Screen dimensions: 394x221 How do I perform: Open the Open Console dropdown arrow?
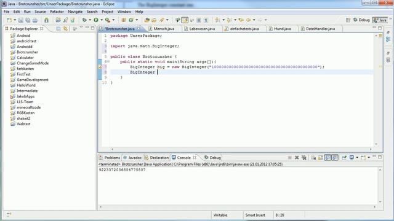click(x=369, y=158)
